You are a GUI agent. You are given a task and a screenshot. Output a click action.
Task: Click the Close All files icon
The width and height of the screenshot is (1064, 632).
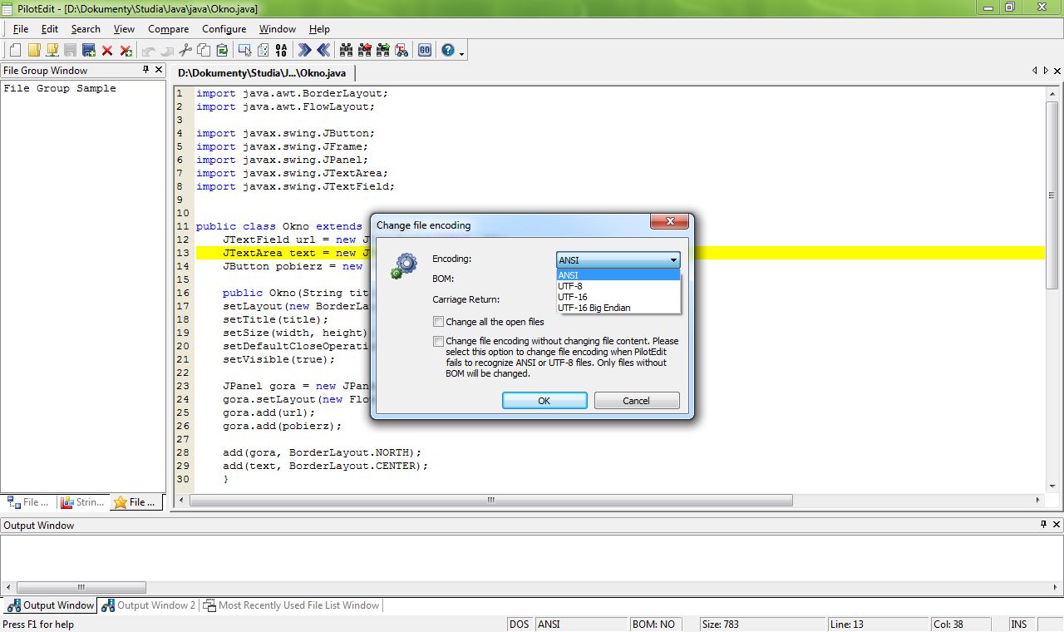[x=126, y=50]
